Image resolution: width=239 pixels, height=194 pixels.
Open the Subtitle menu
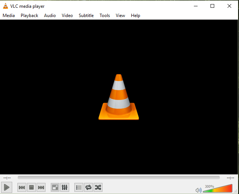pyautogui.click(x=86, y=16)
